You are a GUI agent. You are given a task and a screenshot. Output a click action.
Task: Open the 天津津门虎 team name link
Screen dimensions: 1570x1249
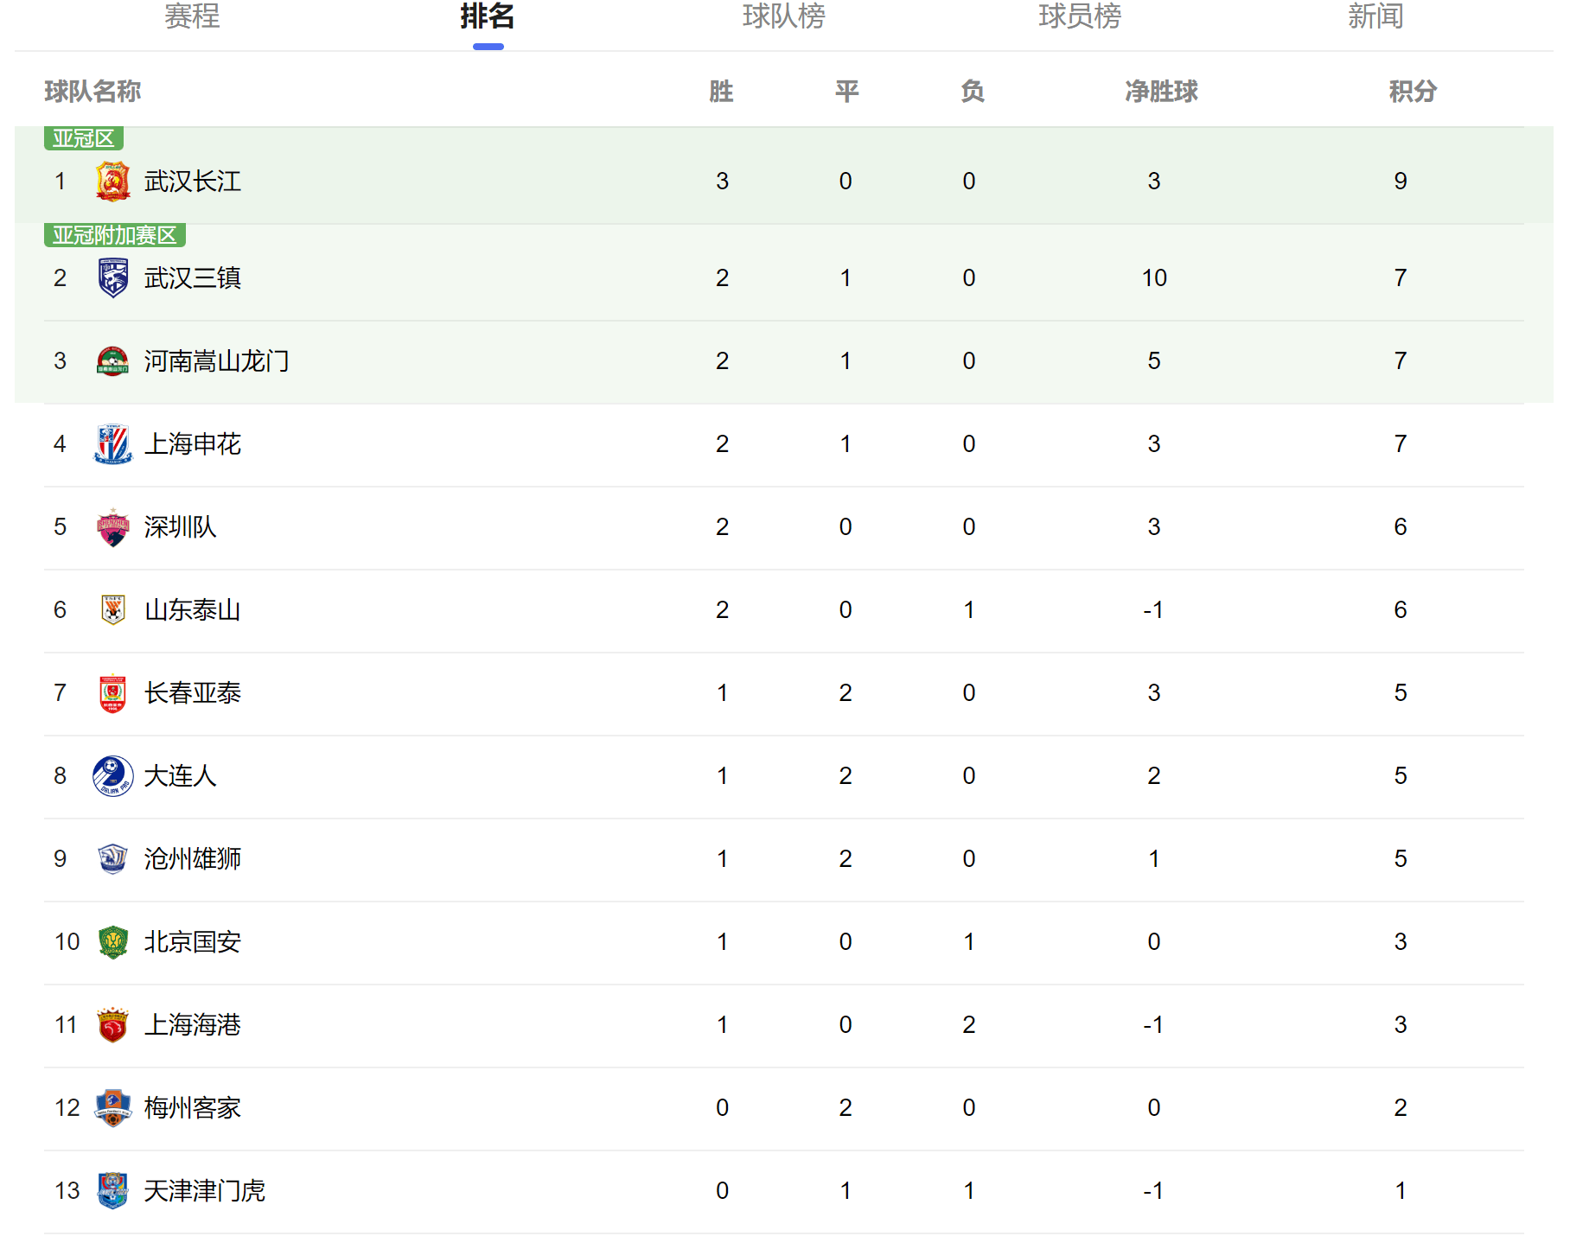tap(204, 1191)
